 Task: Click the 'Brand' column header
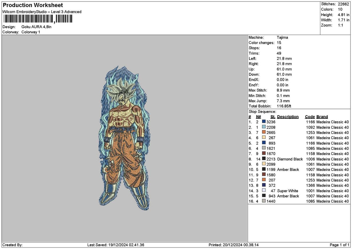click(x=322, y=117)
